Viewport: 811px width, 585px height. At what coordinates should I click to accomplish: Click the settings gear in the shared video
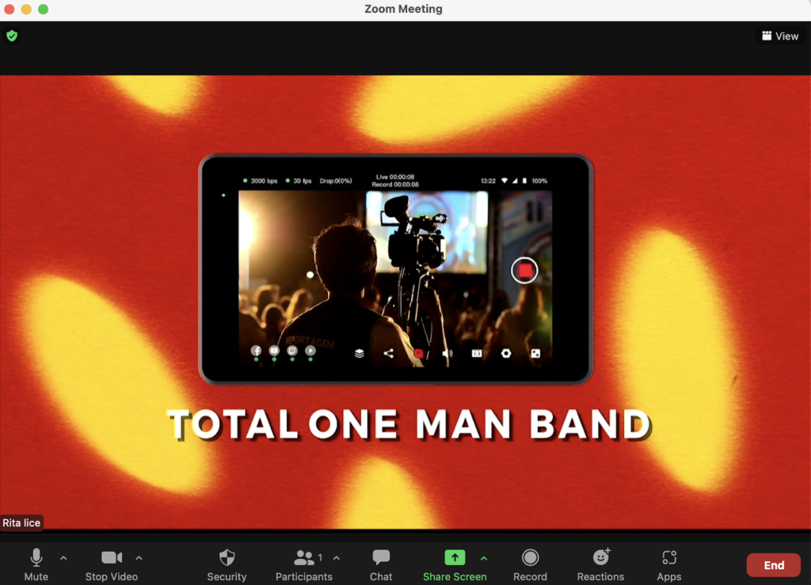point(506,353)
